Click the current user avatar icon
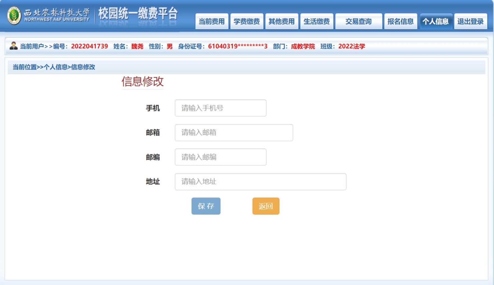This screenshot has width=494, height=285. pos(13,46)
